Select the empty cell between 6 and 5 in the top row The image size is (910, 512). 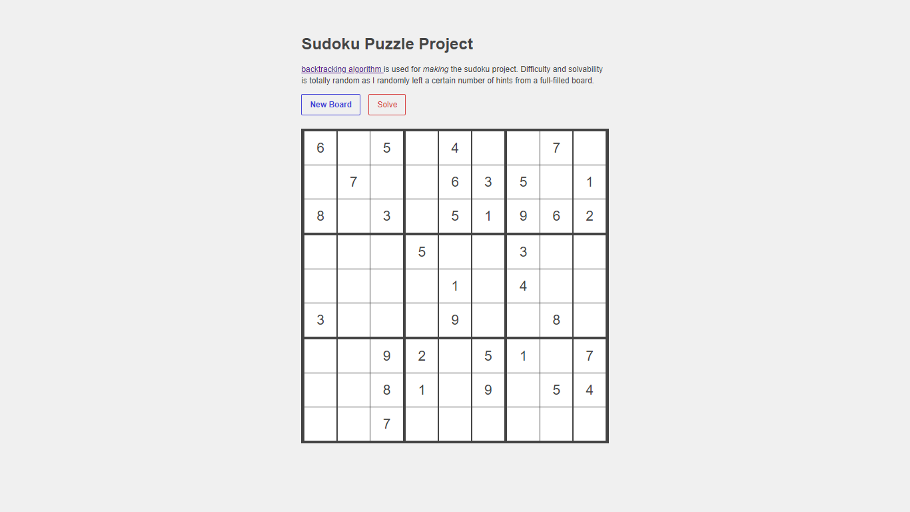(354, 148)
